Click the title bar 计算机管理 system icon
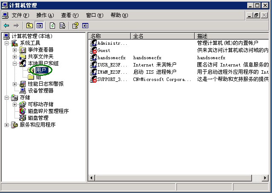272x193 pixels. [5, 6]
